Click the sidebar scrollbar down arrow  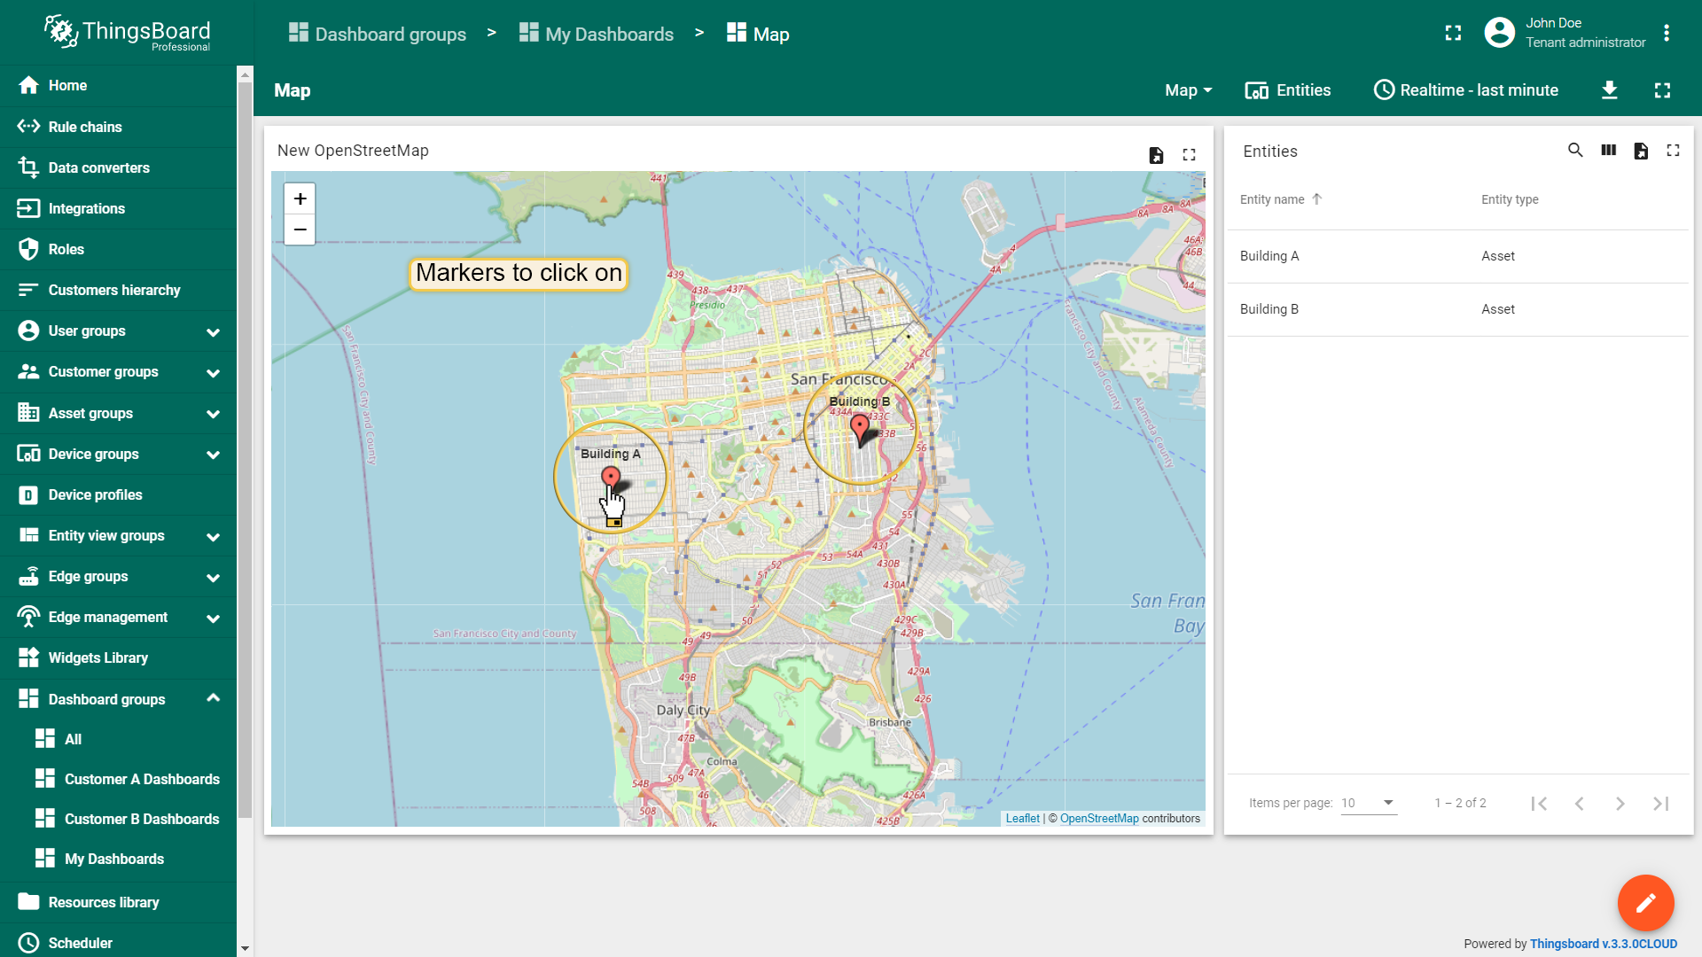pyautogui.click(x=245, y=948)
